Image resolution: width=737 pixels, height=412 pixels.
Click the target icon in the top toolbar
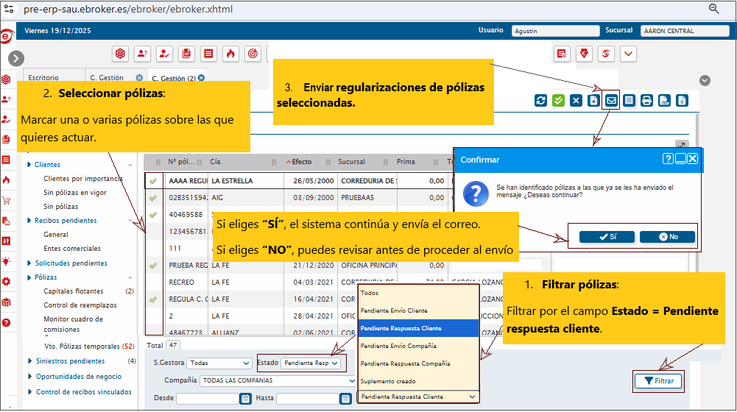click(x=252, y=54)
